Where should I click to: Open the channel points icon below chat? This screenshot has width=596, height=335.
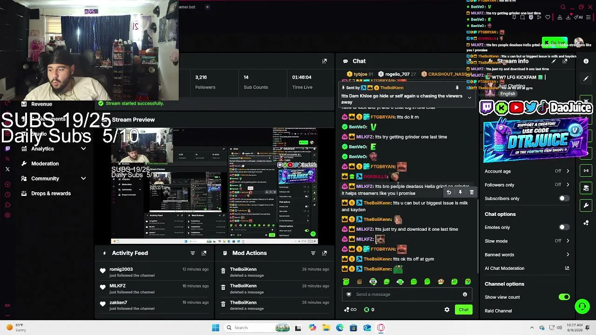pyautogui.click(x=346, y=310)
